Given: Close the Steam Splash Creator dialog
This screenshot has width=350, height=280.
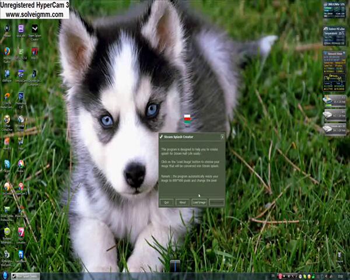Looking at the screenshot, I should [x=222, y=137].
